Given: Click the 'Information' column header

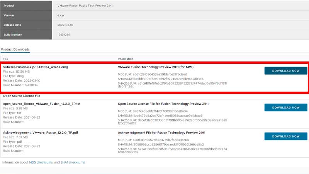Looking at the screenshot, I should click(x=125, y=59).
